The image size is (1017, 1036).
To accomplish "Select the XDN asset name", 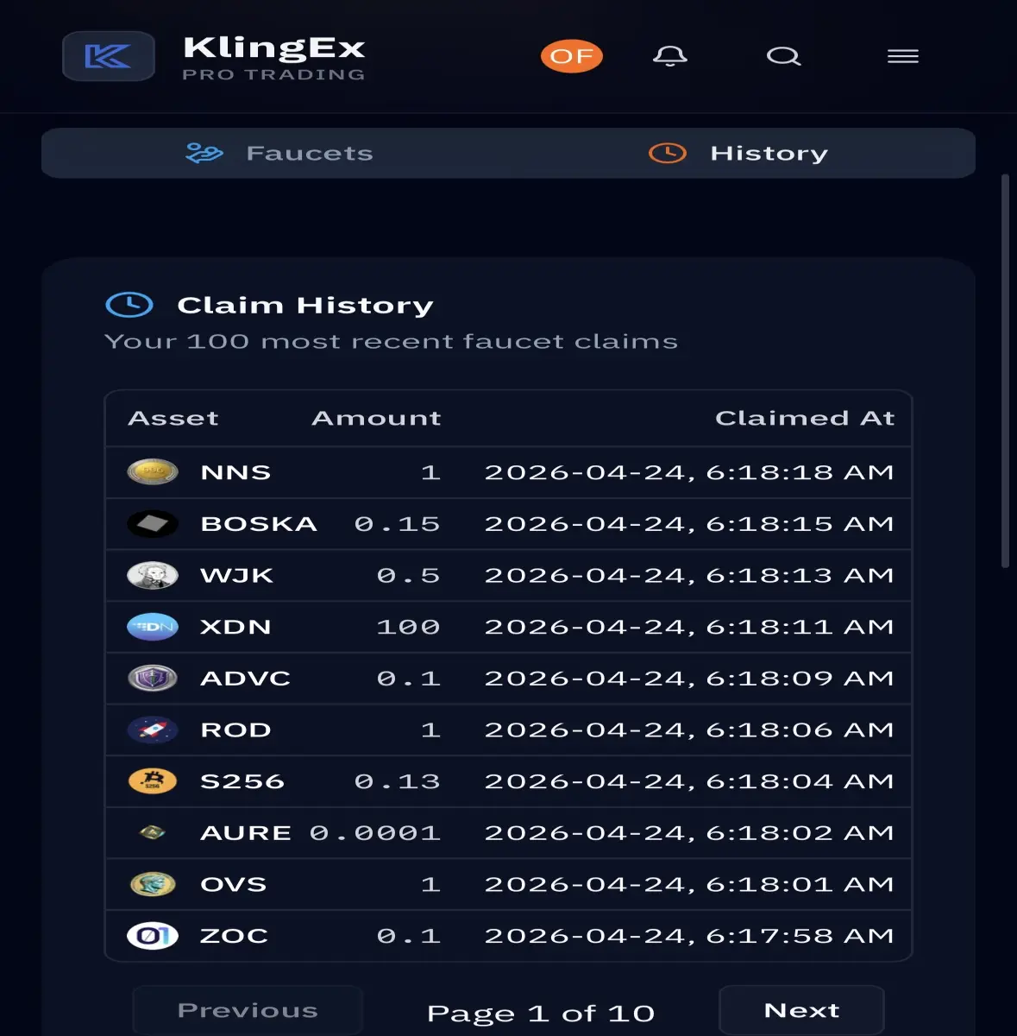I will tap(235, 627).
